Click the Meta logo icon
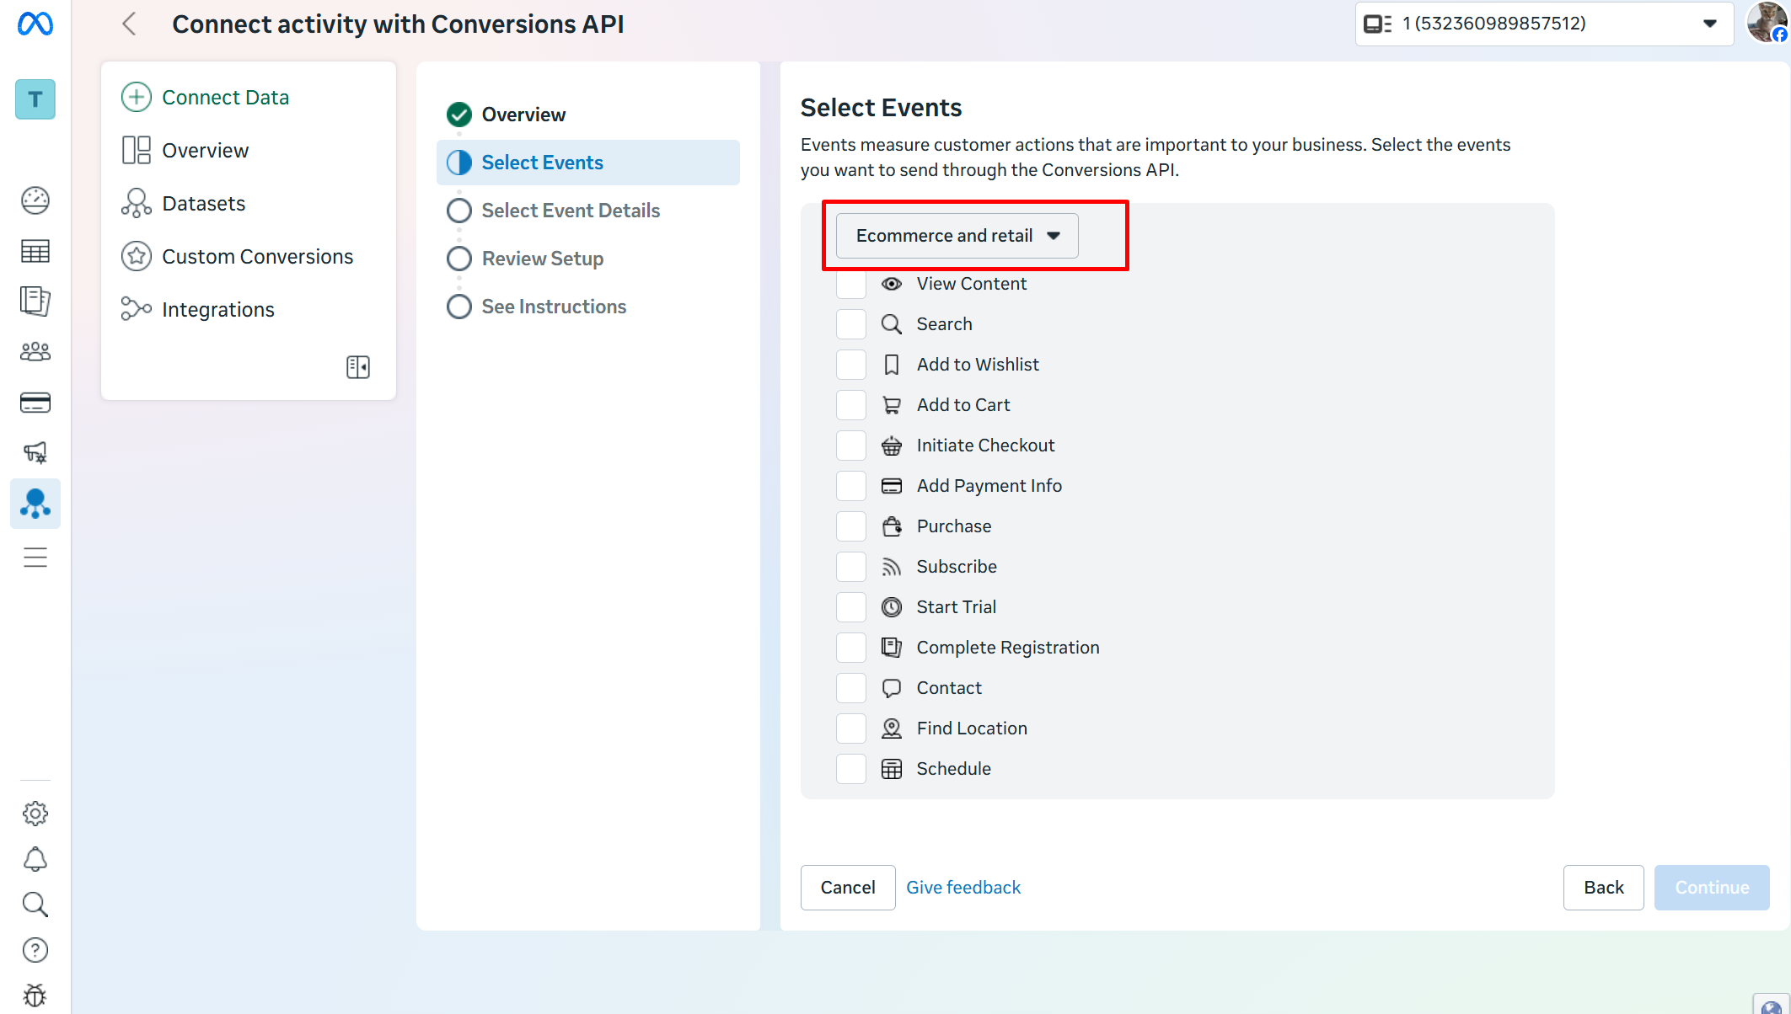 35,24
